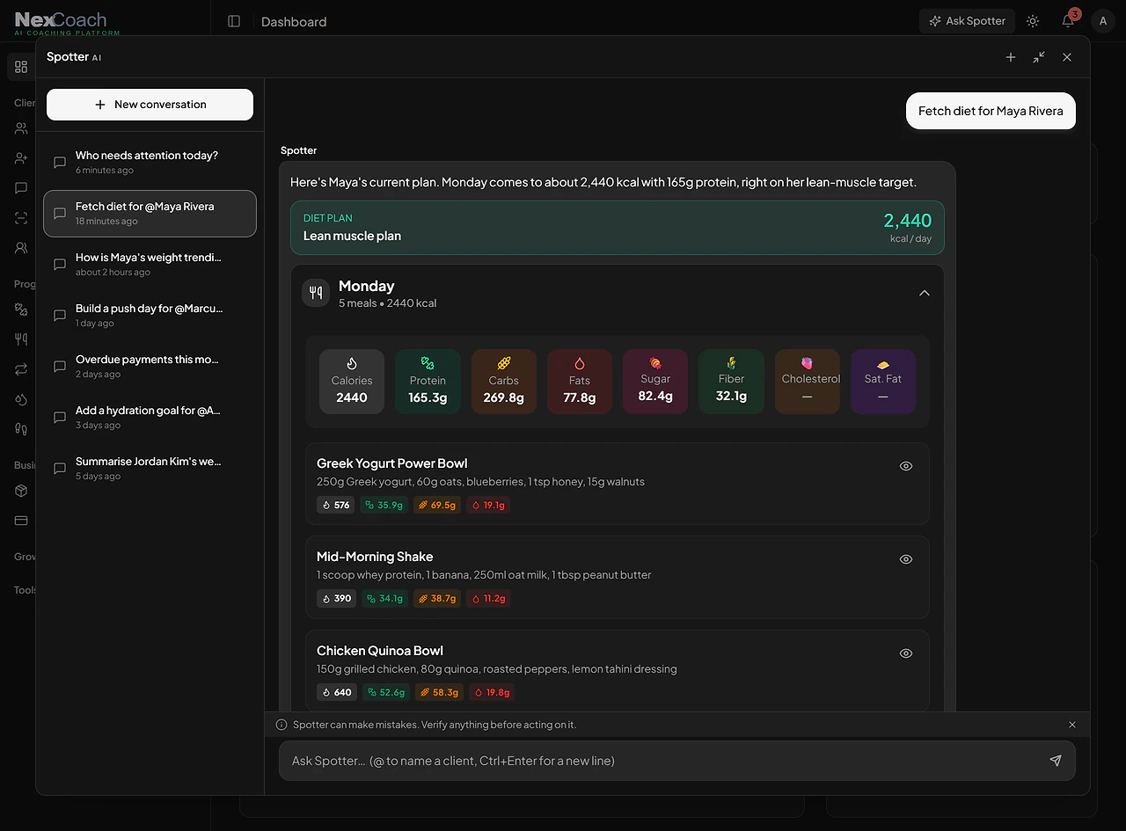Open user avatar A menu
Viewport: 1126px width, 831px height.
click(1103, 21)
